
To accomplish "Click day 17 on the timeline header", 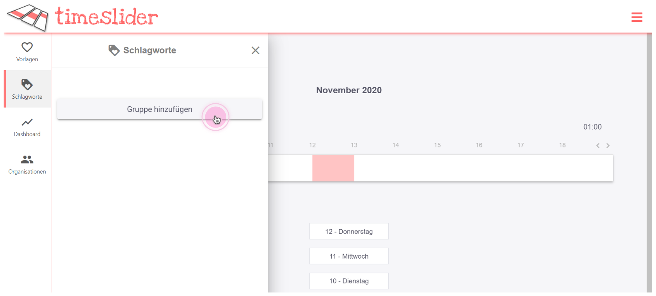I will point(521,145).
